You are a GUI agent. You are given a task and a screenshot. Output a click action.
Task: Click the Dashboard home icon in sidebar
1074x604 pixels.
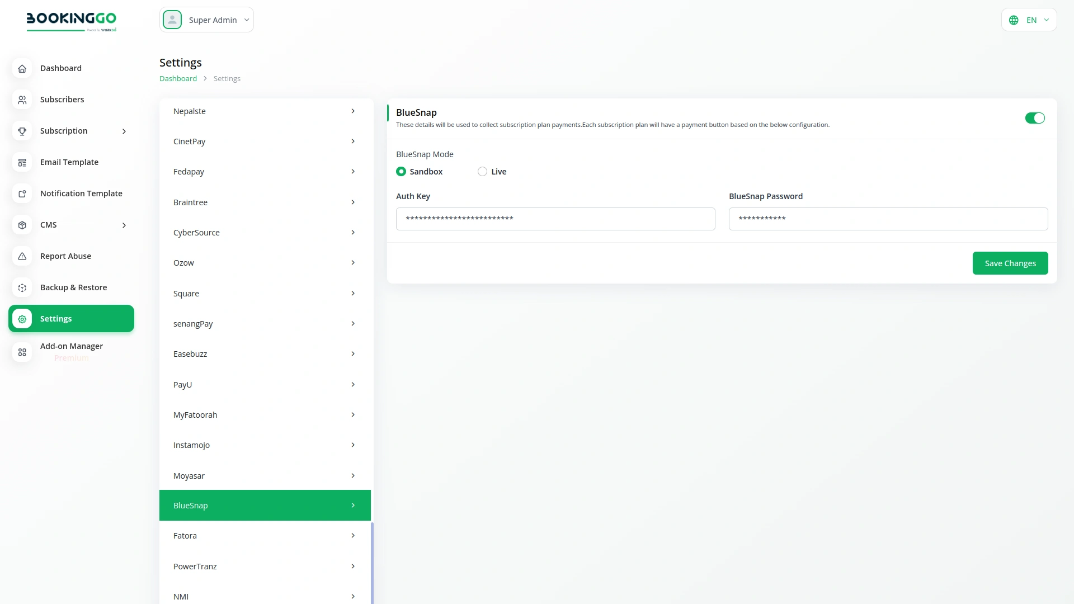[22, 68]
